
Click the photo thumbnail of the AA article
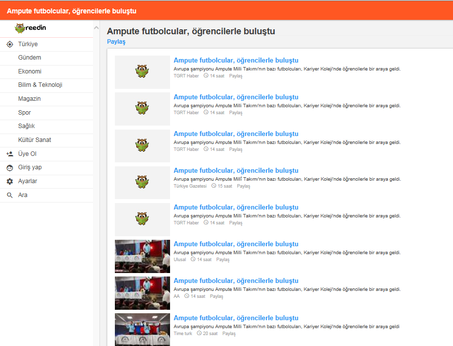pos(142,293)
